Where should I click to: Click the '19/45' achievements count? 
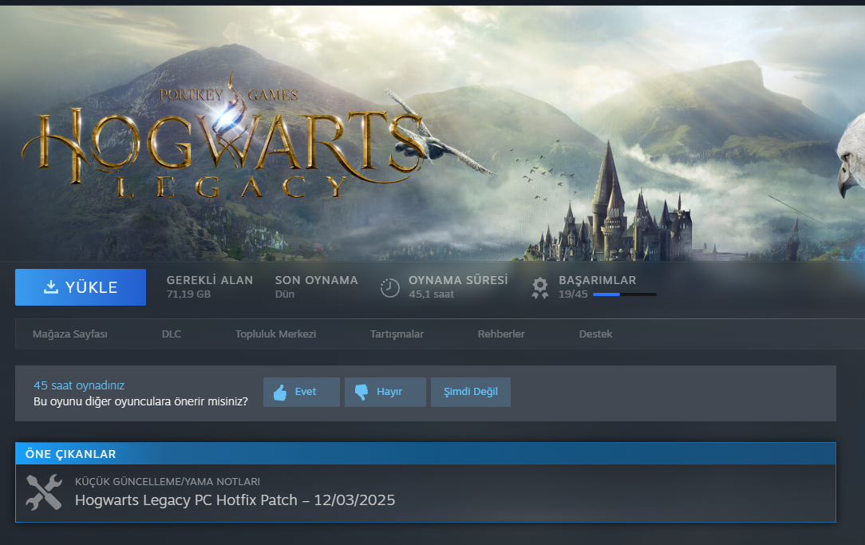pos(573,294)
